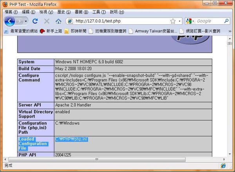Reload the page with the Refresh icon
Screen dimensions: 235x172
(35, 21)
